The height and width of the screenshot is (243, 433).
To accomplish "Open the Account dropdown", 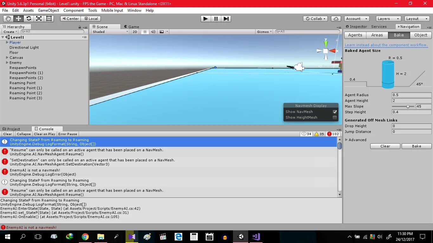I will click(357, 19).
